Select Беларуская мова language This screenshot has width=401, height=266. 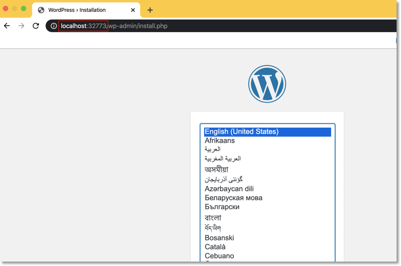pyautogui.click(x=267, y=198)
